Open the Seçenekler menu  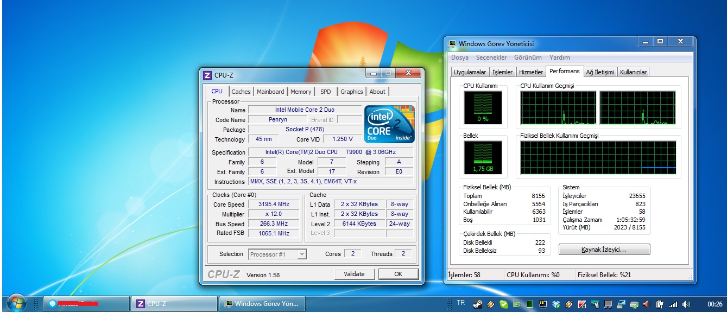pyautogui.click(x=491, y=58)
